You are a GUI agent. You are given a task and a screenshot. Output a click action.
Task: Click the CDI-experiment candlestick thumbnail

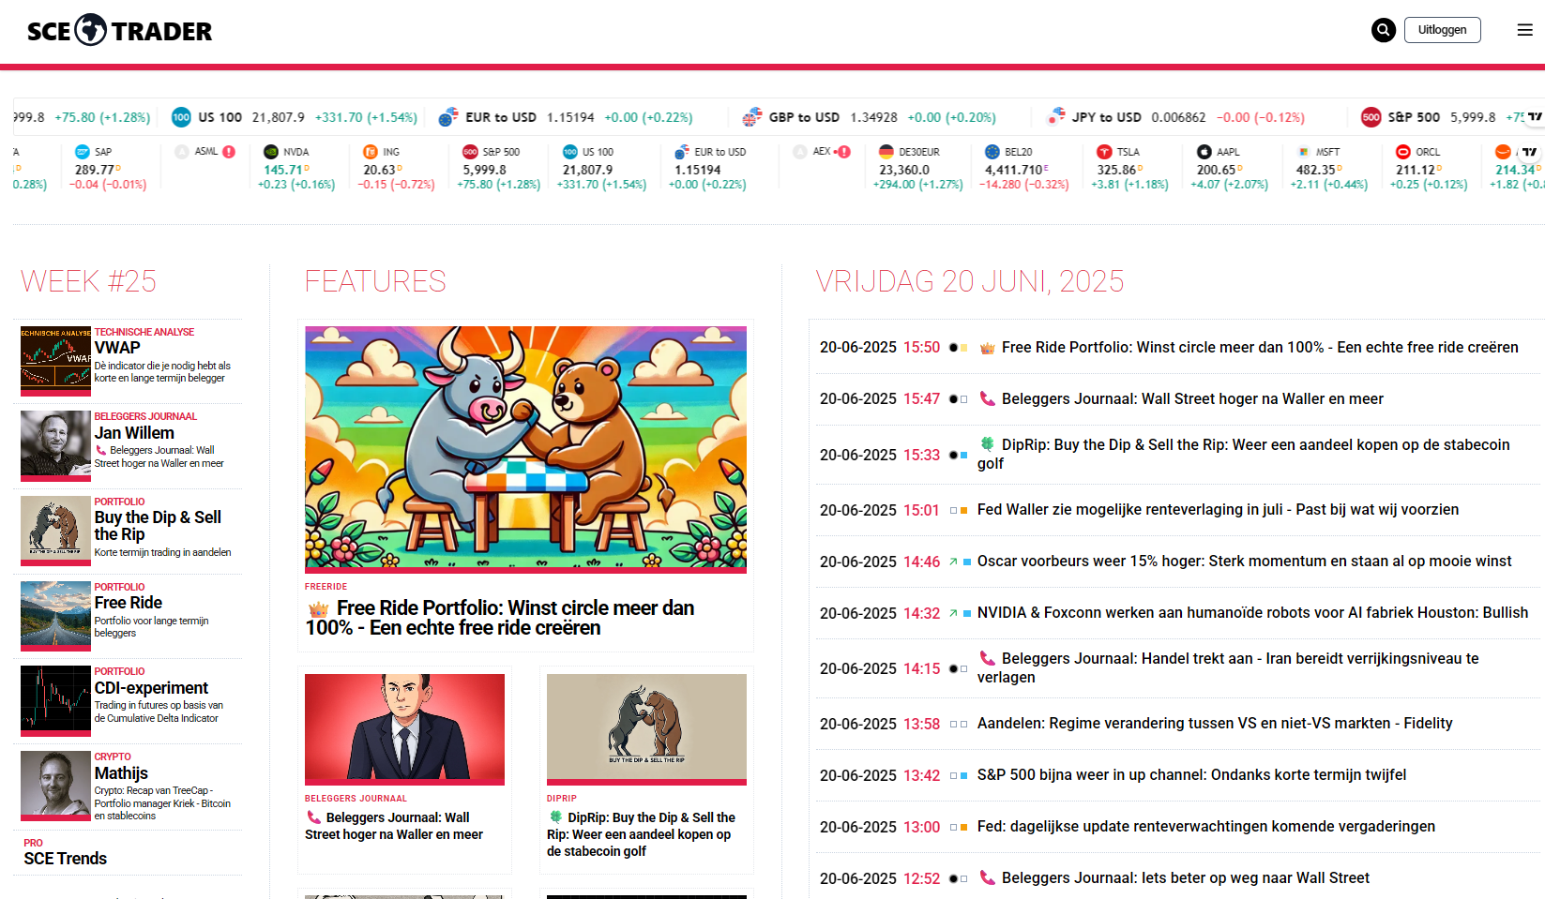click(55, 700)
